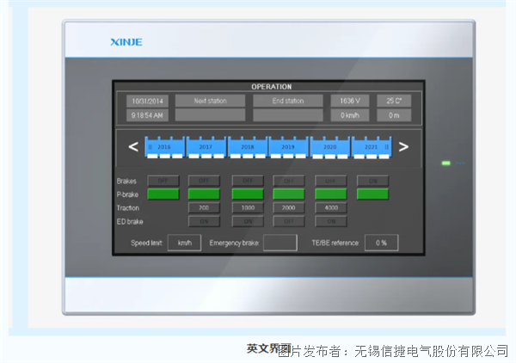Click the left arrow to scroll train cars
The height and width of the screenshot is (363, 516).
point(132,147)
